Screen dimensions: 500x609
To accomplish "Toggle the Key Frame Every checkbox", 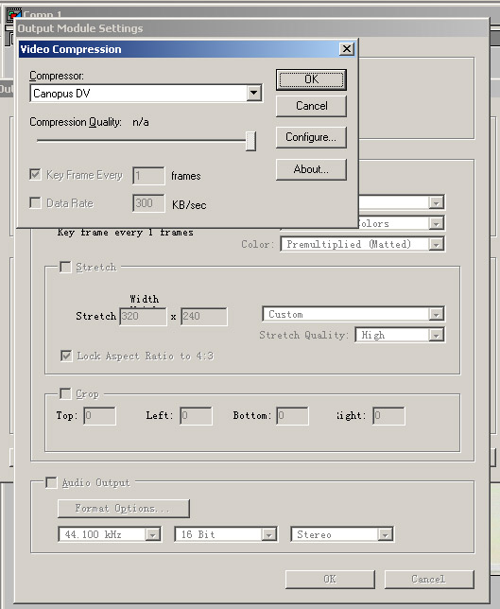I will pyautogui.click(x=35, y=174).
